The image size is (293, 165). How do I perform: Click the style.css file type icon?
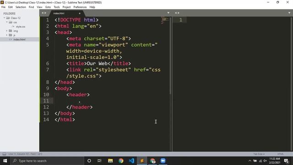coord(13,27)
